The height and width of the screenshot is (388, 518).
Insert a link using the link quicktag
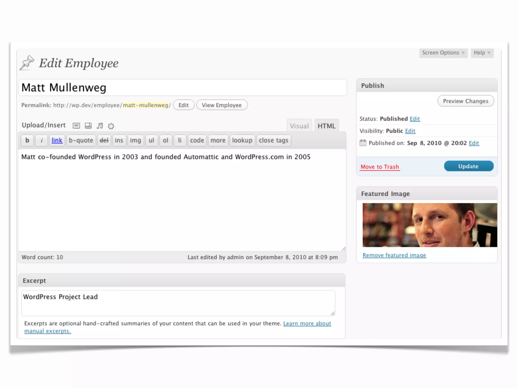(x=57, y=140)
